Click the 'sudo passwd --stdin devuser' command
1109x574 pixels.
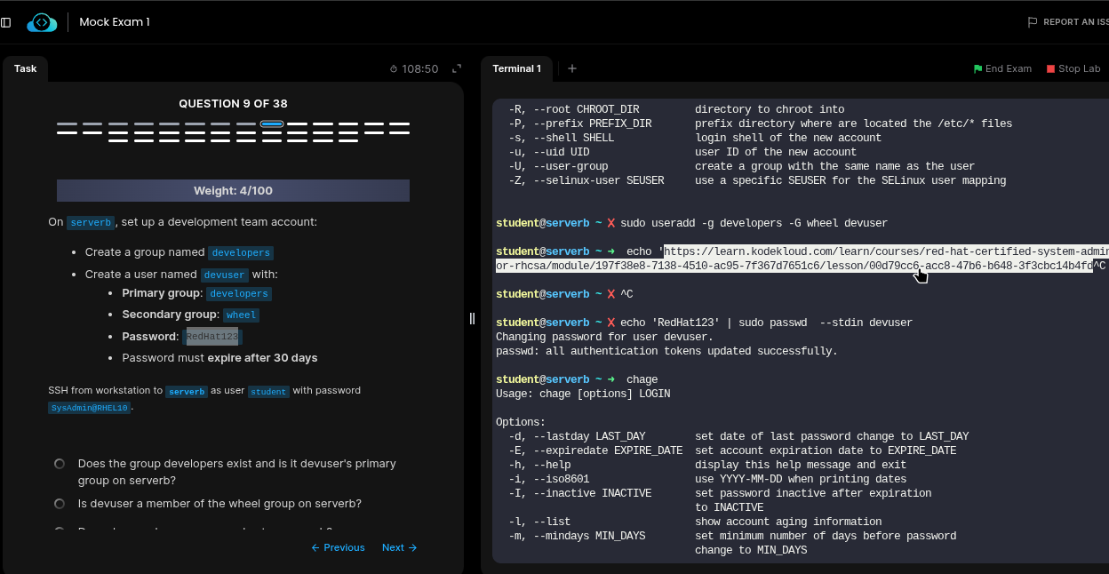click(x=766, y=323)
